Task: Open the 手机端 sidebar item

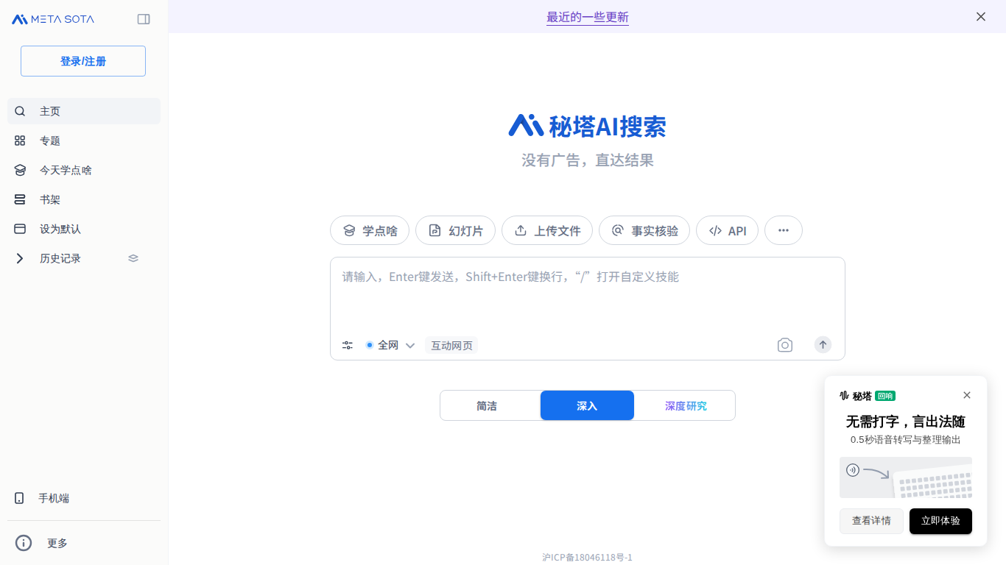Action: pyautogui.click(x=84, y=498)
